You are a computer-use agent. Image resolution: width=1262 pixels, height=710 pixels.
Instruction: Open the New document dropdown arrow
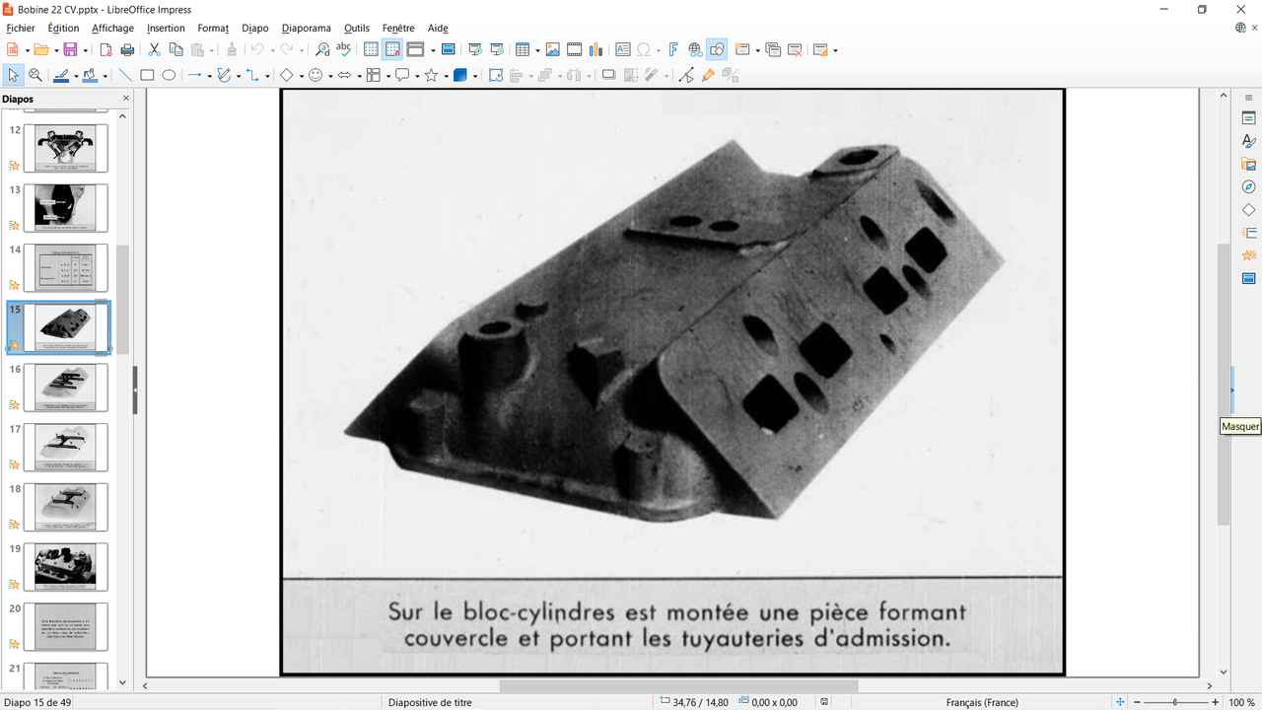pyautogui.click(x=27, y=50)
